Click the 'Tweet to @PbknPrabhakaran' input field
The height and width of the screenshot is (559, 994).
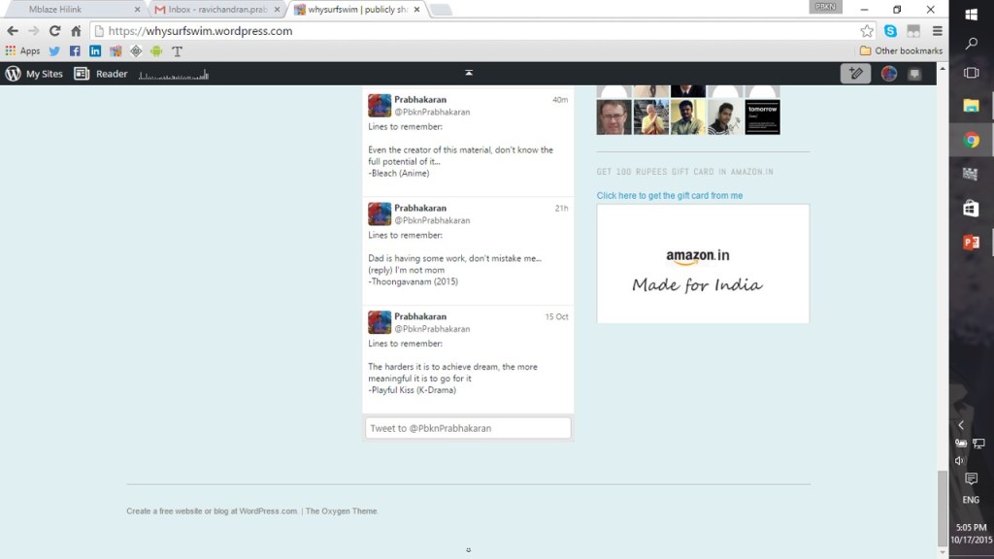[x=468, y=428]
